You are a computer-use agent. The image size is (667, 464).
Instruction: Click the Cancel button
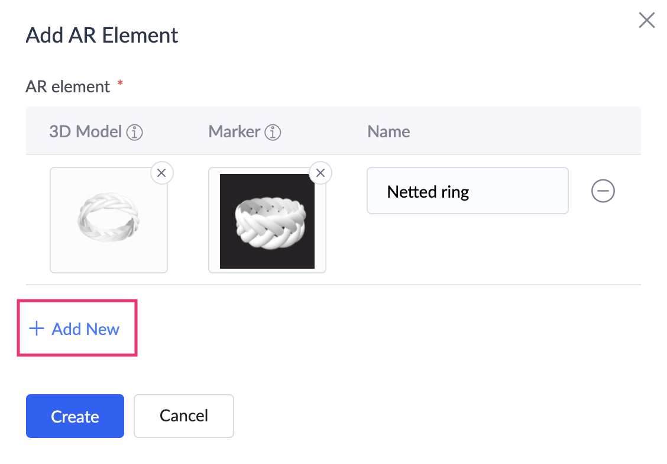(184, 416)
